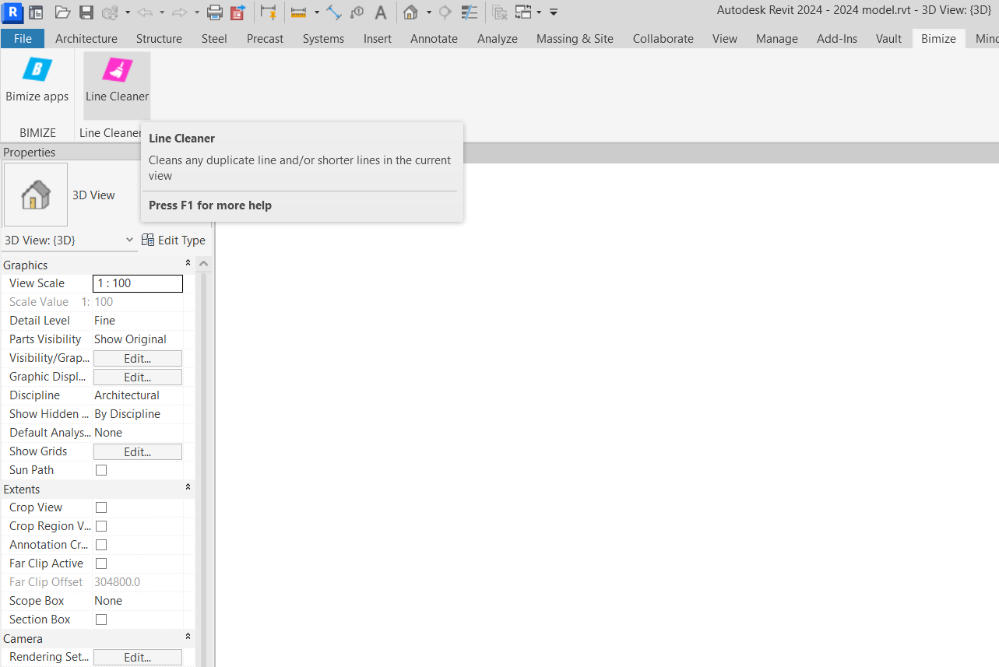This screenshot has width=999, height=667.
Task: Collapse the Camera properties section
Action: point(188,637)
